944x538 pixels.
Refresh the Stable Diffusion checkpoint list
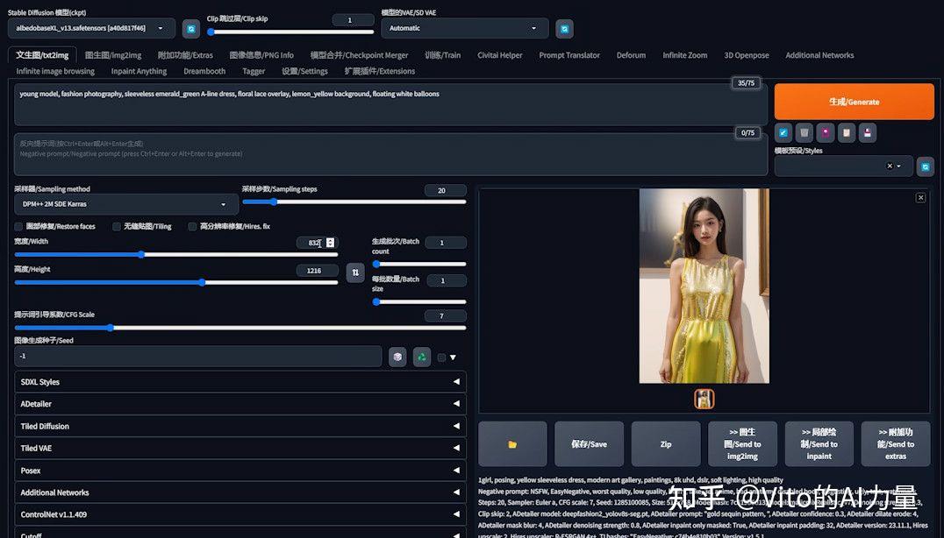click(191, 29)
